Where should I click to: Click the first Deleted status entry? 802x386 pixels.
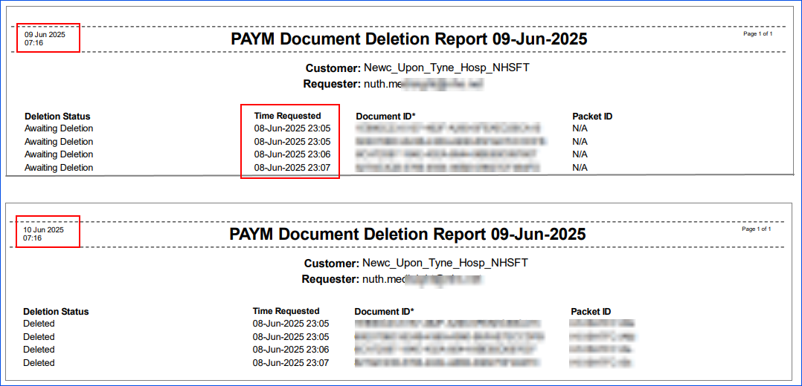tap(39, 324)
